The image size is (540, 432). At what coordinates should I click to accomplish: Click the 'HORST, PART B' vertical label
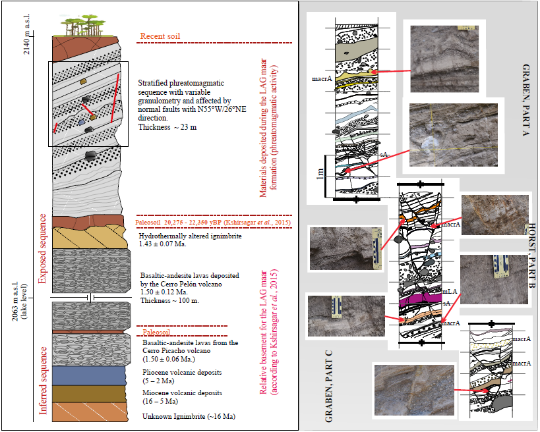click(533, 257)
